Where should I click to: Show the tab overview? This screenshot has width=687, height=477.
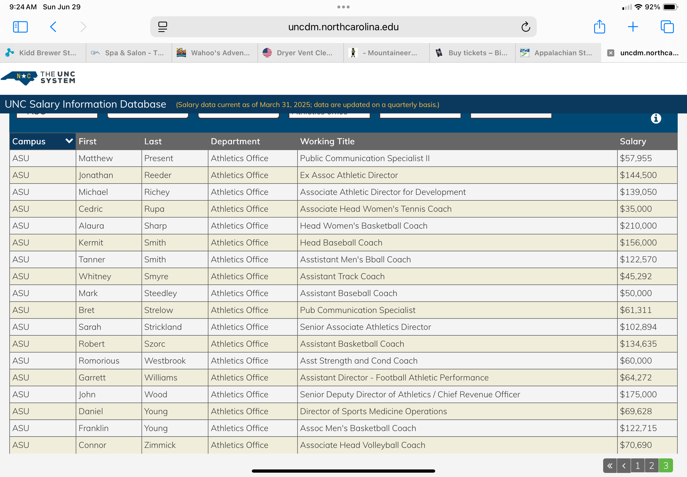(x=667, y=27)
